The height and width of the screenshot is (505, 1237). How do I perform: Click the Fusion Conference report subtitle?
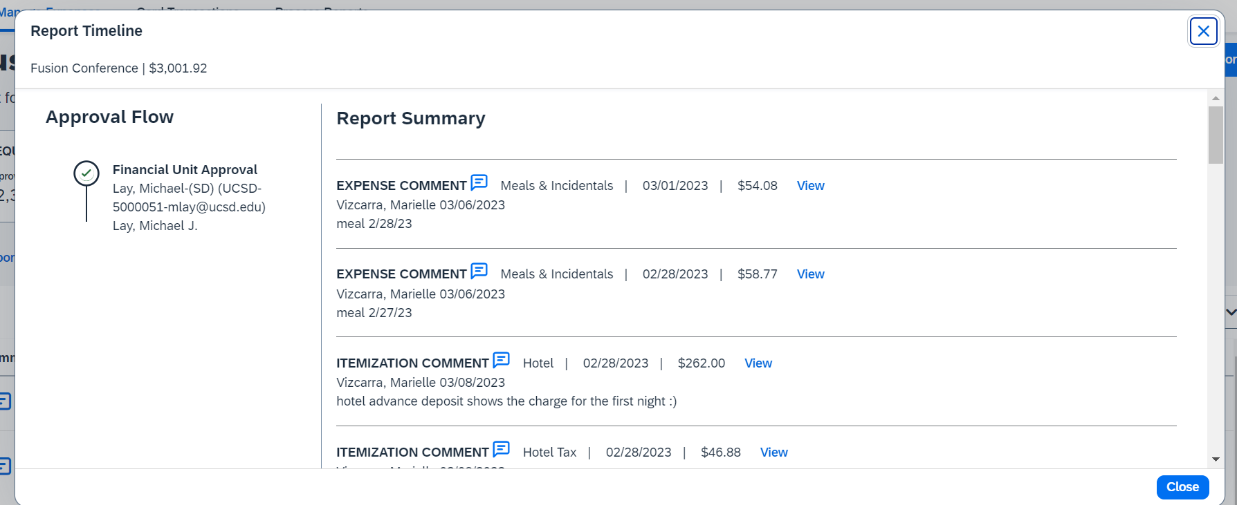tap(118, 68)
